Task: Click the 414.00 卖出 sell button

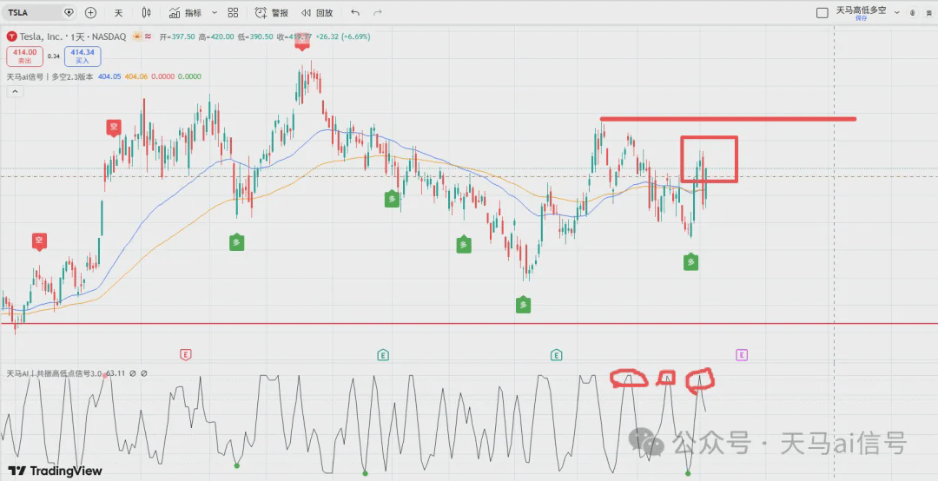Action: click(24, 56)
